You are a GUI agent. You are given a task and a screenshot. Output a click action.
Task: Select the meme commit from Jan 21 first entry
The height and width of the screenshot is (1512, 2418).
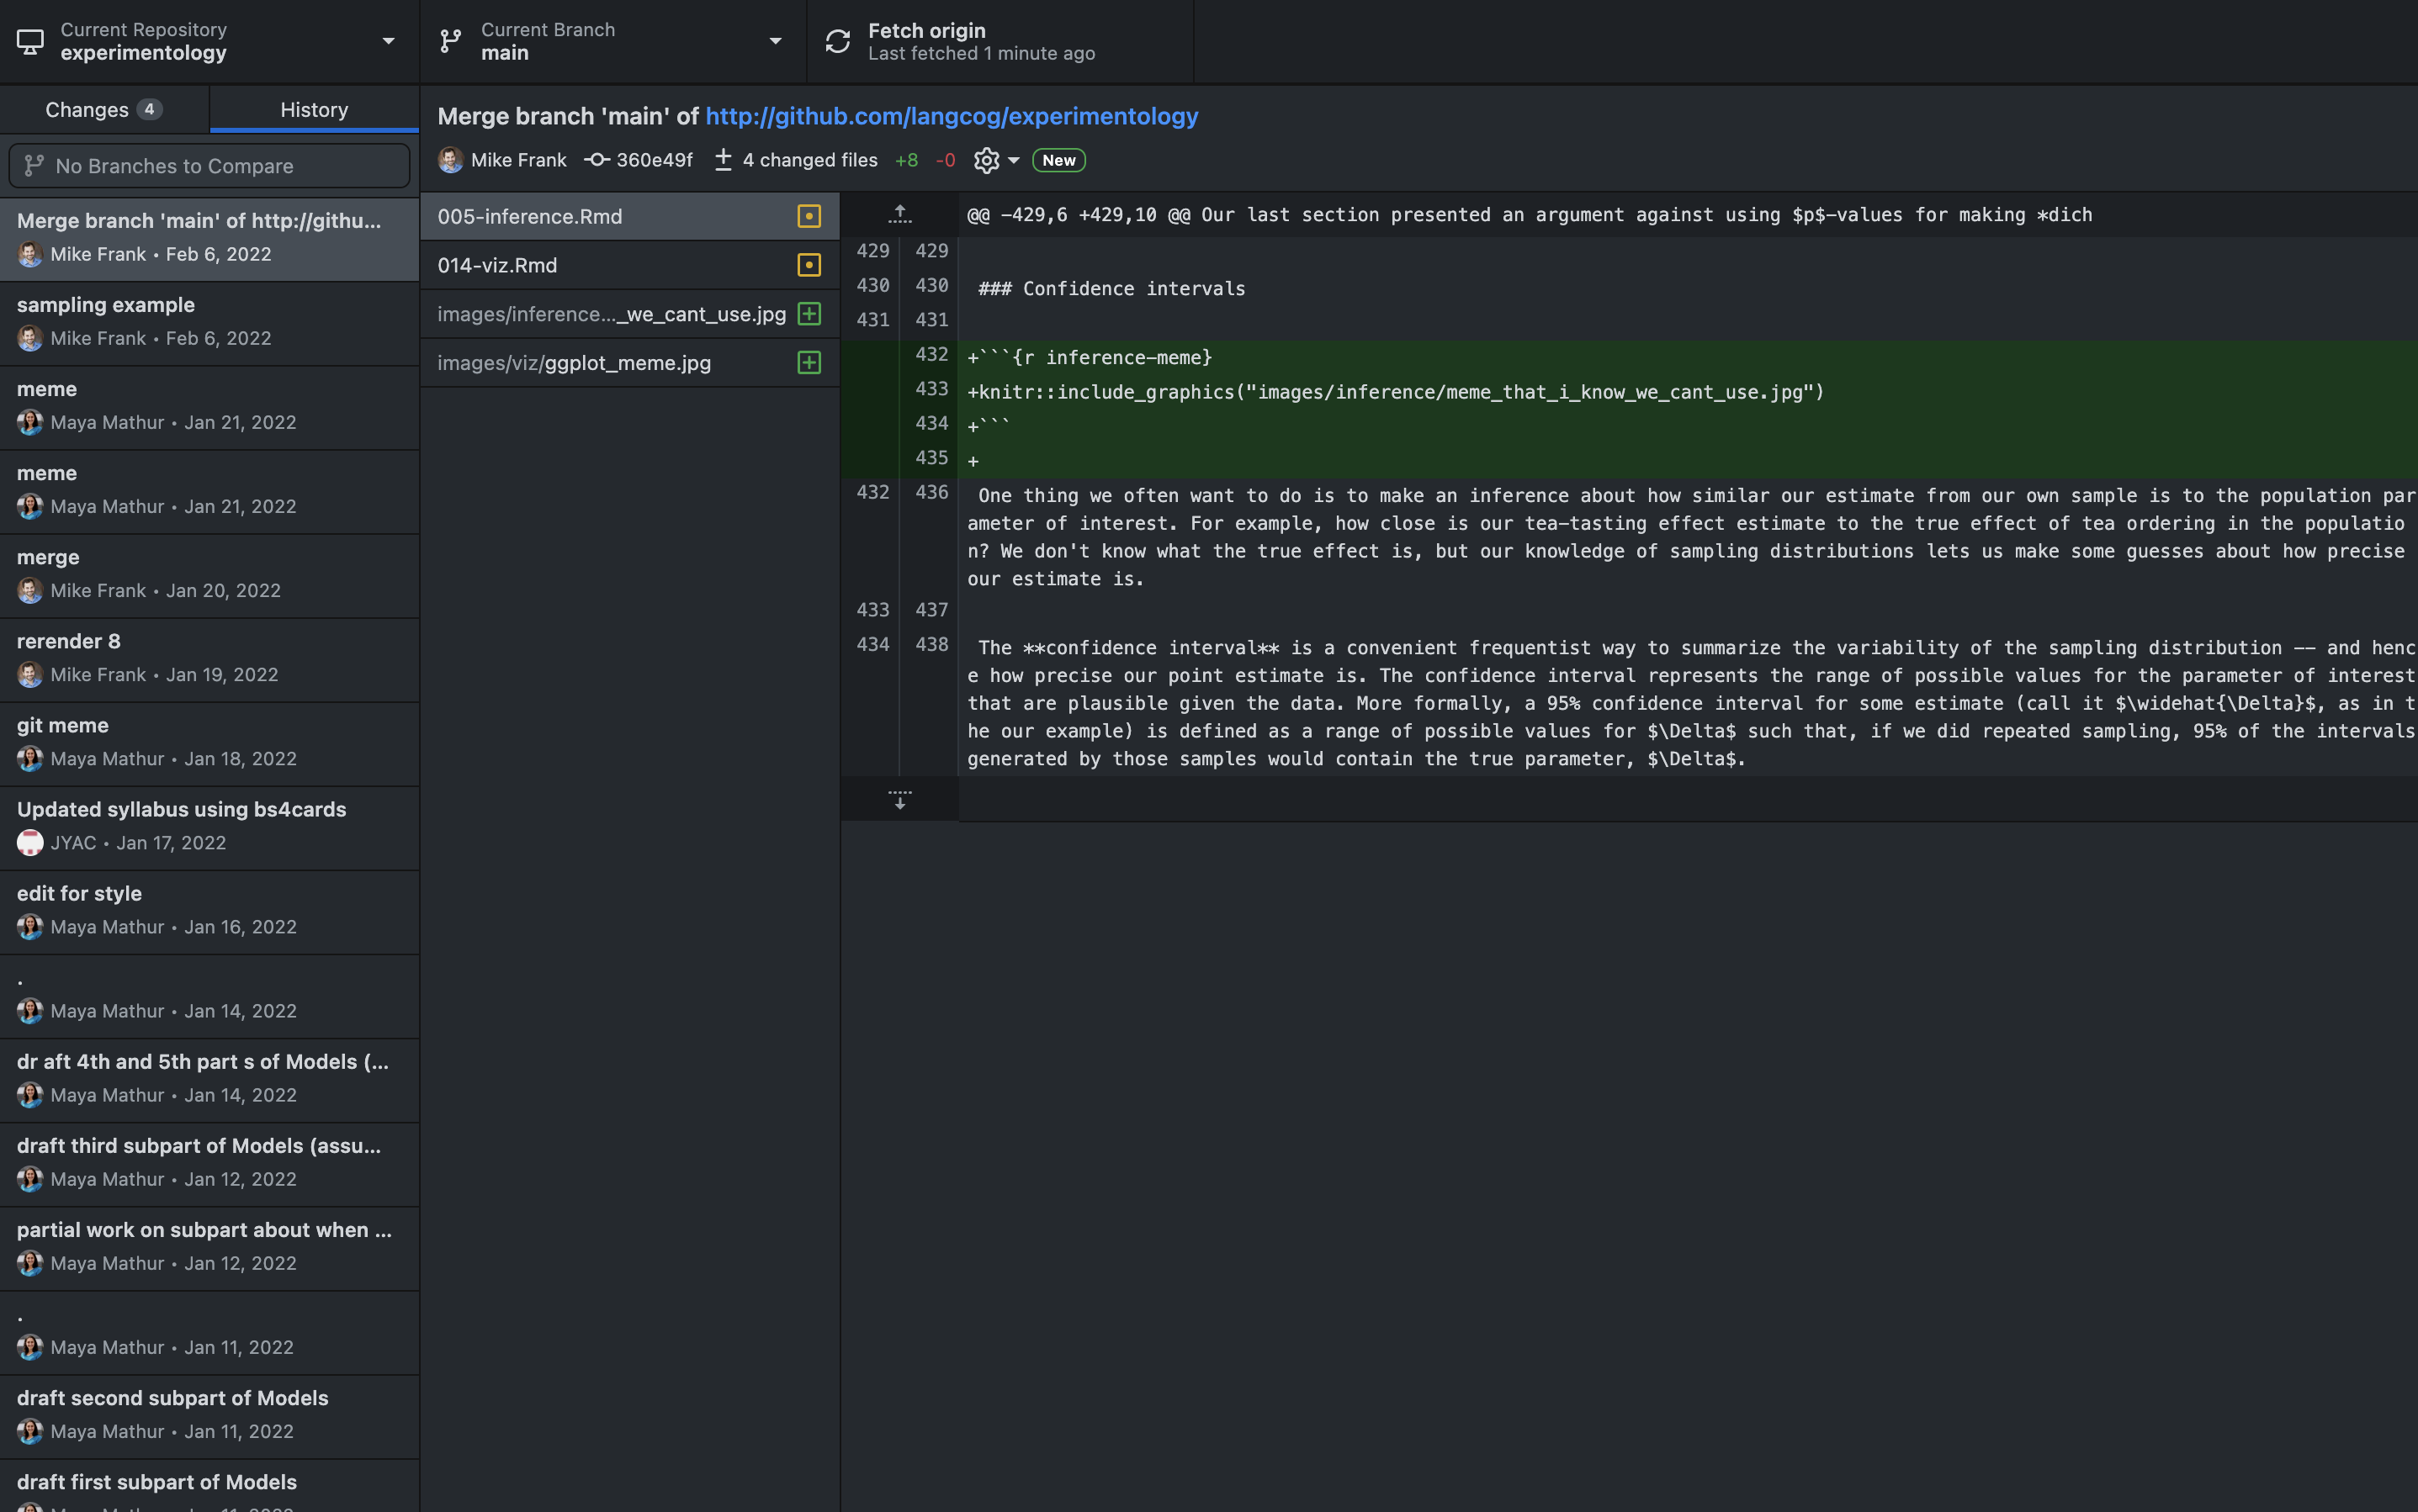[x=209, y=406]
